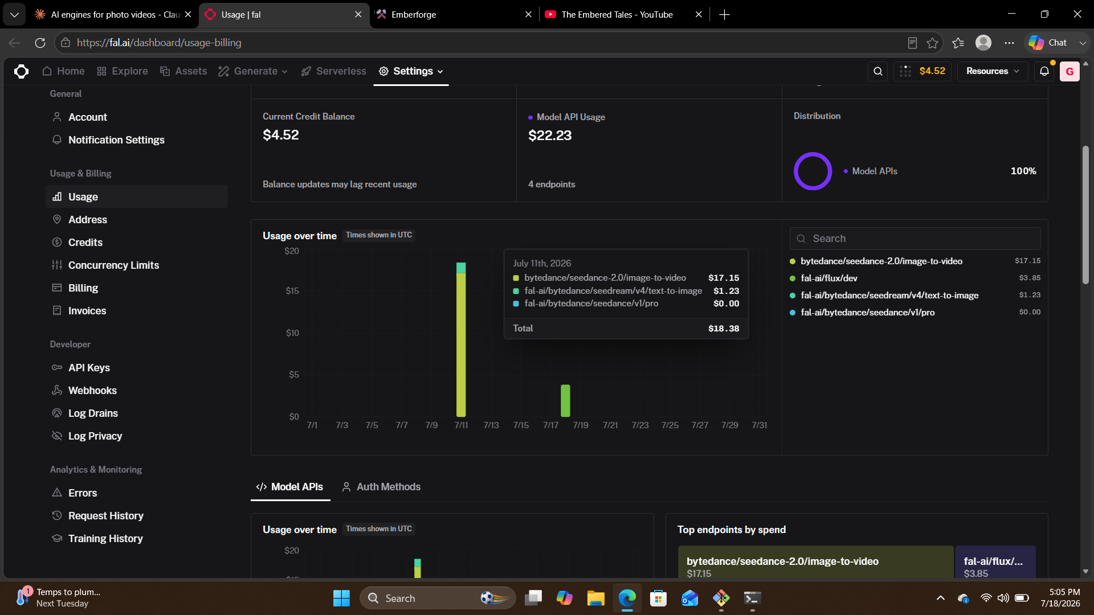
Task: Select fal-ai/flux/dev in the legend
Action: [915, 278]
